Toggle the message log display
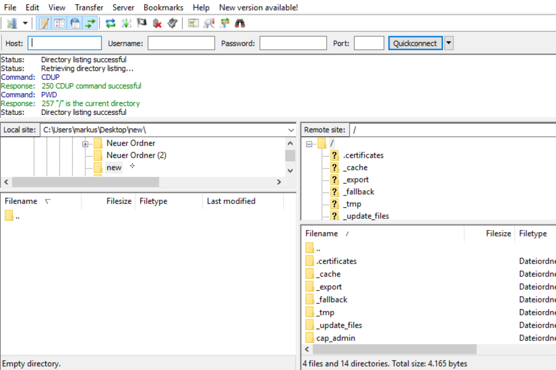 tap(44, 23)
